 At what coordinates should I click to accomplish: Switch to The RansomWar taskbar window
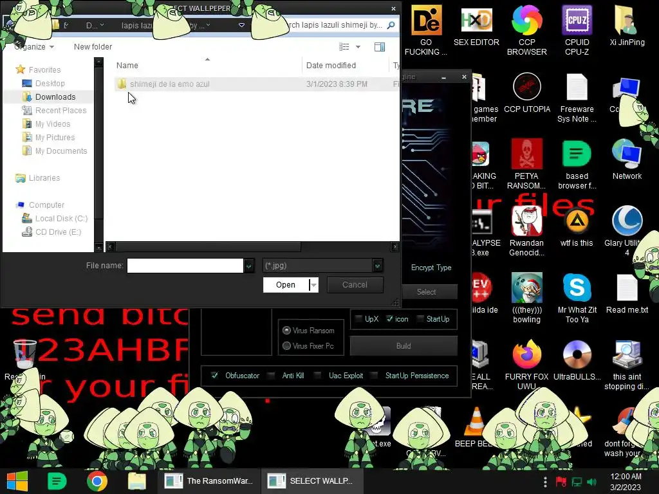click(209, 481)
